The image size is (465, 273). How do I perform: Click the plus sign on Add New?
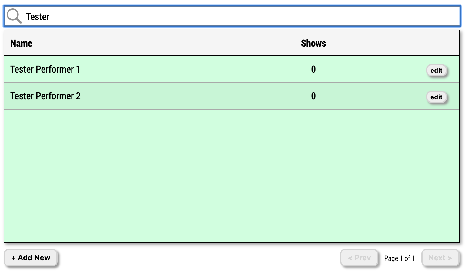pyautogui.click(x=13, y=258)
